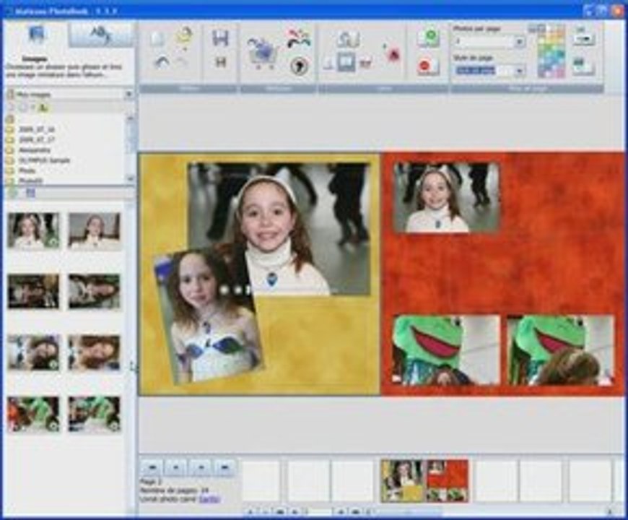Select the right frog photo on red page
Screen dimensions: 628x520
tap(560, 350)
